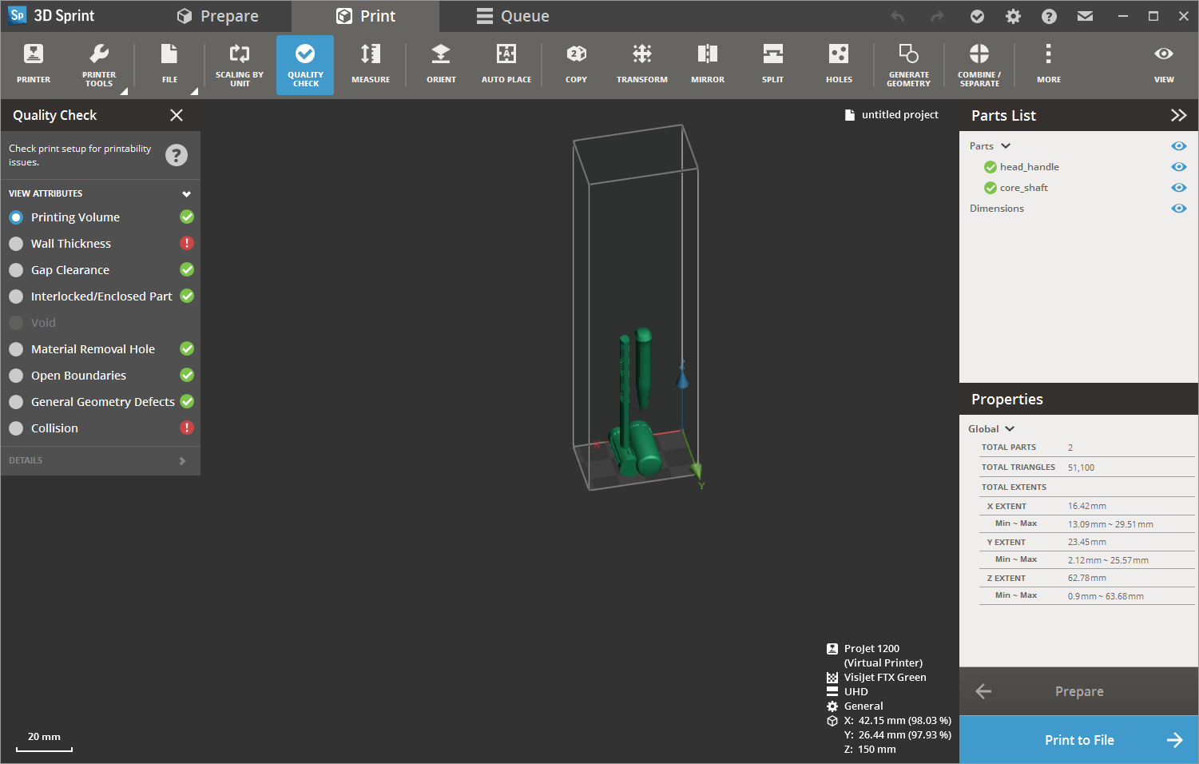
Task: Collapse the View Attributes section
Action: pyautogui.click(x=186, y=193)
